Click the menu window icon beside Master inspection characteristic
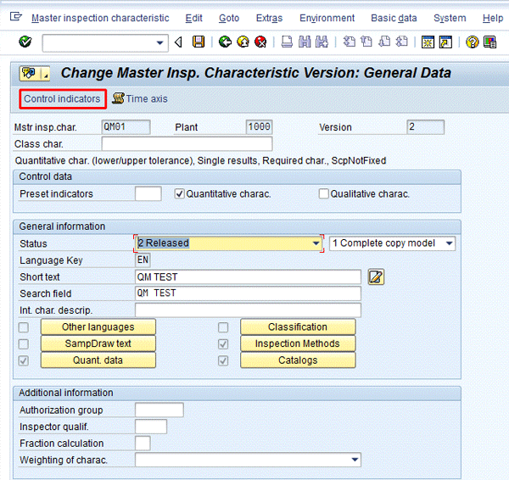 point(15,17)
